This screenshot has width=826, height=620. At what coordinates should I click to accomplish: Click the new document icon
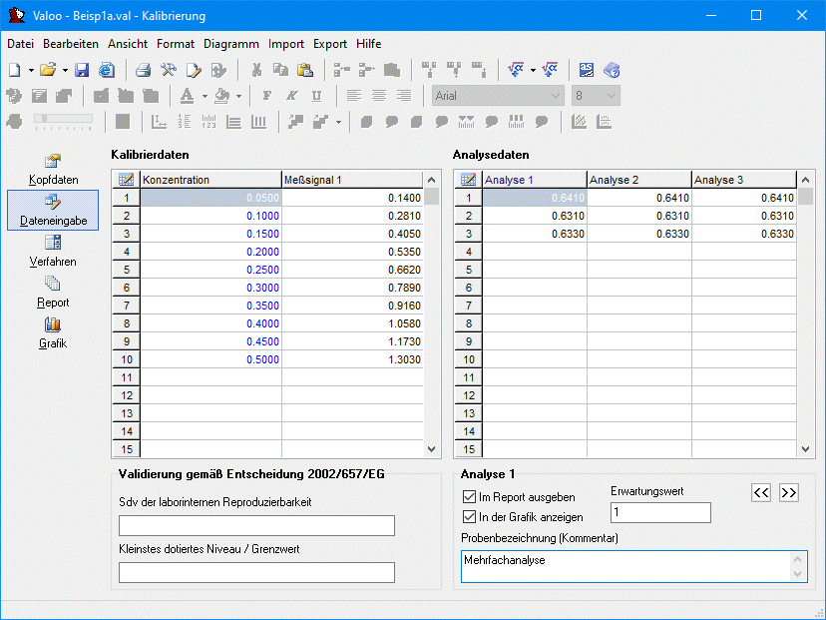pyautogui.click(x=14, y=70)
